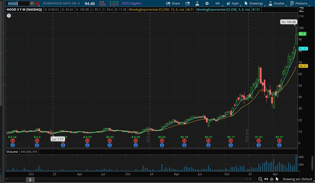
Task: Click the Share button
Action: pyautogui.click(x=173, y=3)
